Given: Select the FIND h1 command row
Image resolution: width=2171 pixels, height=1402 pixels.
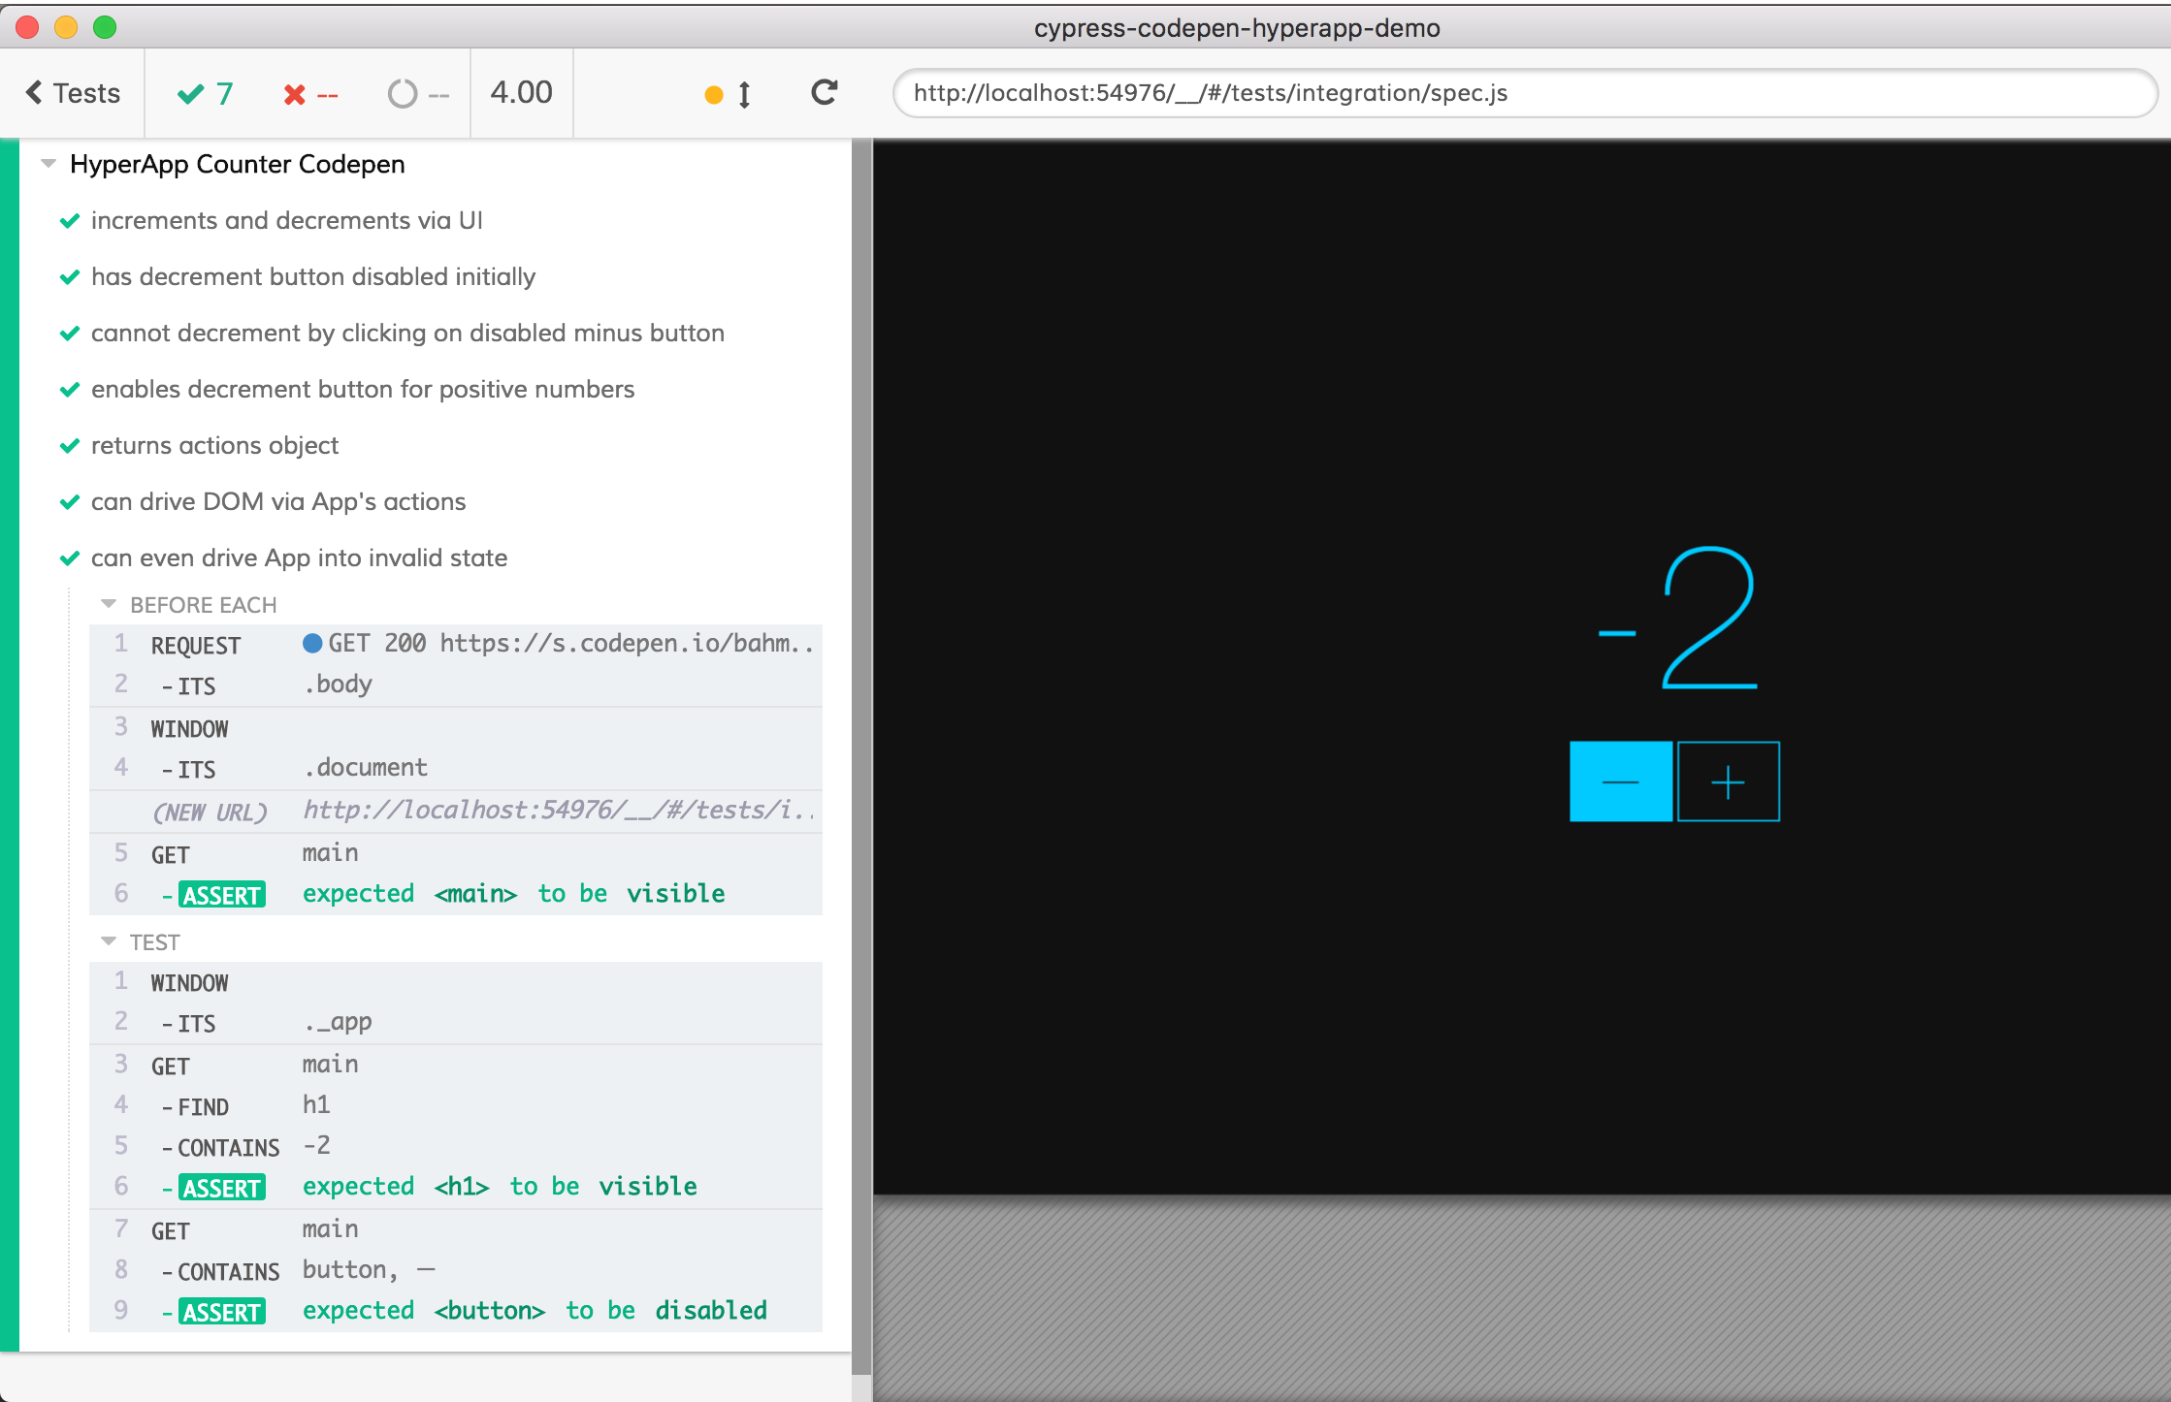Looking at the screenshot, I should pyautogui.click(x=456, y=1106).
